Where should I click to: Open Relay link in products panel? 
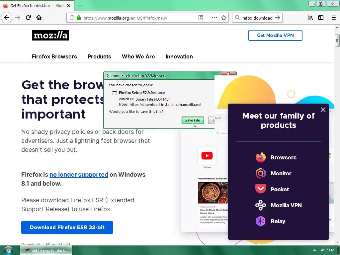point(278,221)
